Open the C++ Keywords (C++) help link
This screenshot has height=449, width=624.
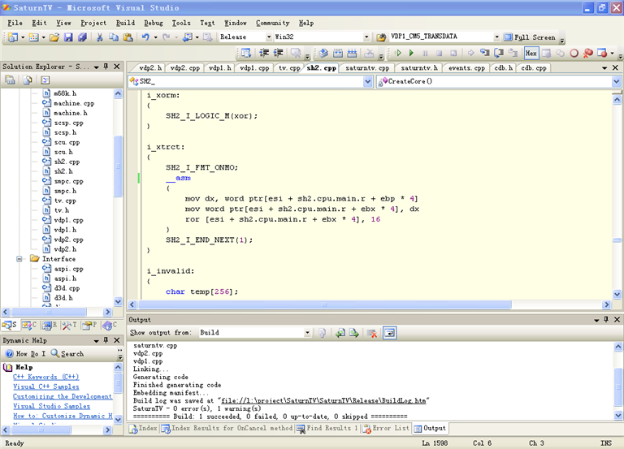pos(45,377)
